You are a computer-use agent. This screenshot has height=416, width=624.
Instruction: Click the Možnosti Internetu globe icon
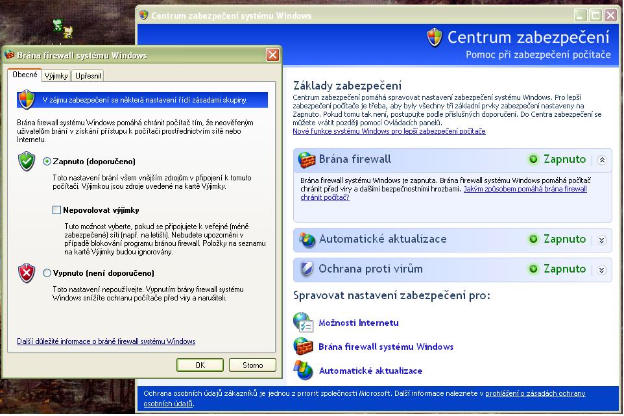tap(303, 323)
